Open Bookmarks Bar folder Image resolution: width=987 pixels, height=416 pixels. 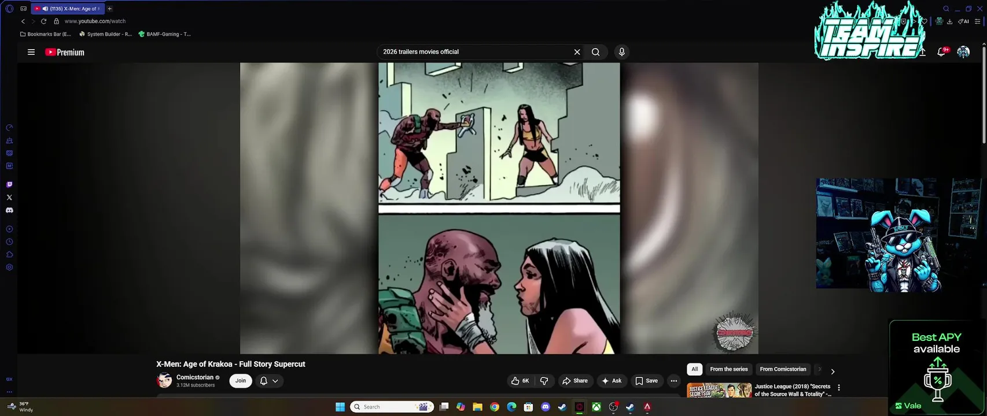46,34
